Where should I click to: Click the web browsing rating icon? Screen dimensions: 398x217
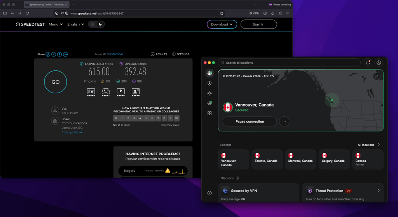[x=91, y=92]
